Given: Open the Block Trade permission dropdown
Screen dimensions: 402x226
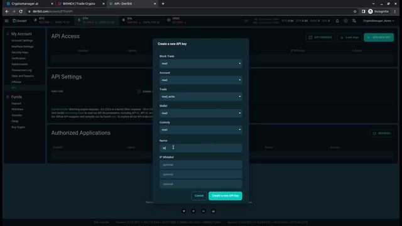Looking at the screenshot, I should [x=200, y=63].
